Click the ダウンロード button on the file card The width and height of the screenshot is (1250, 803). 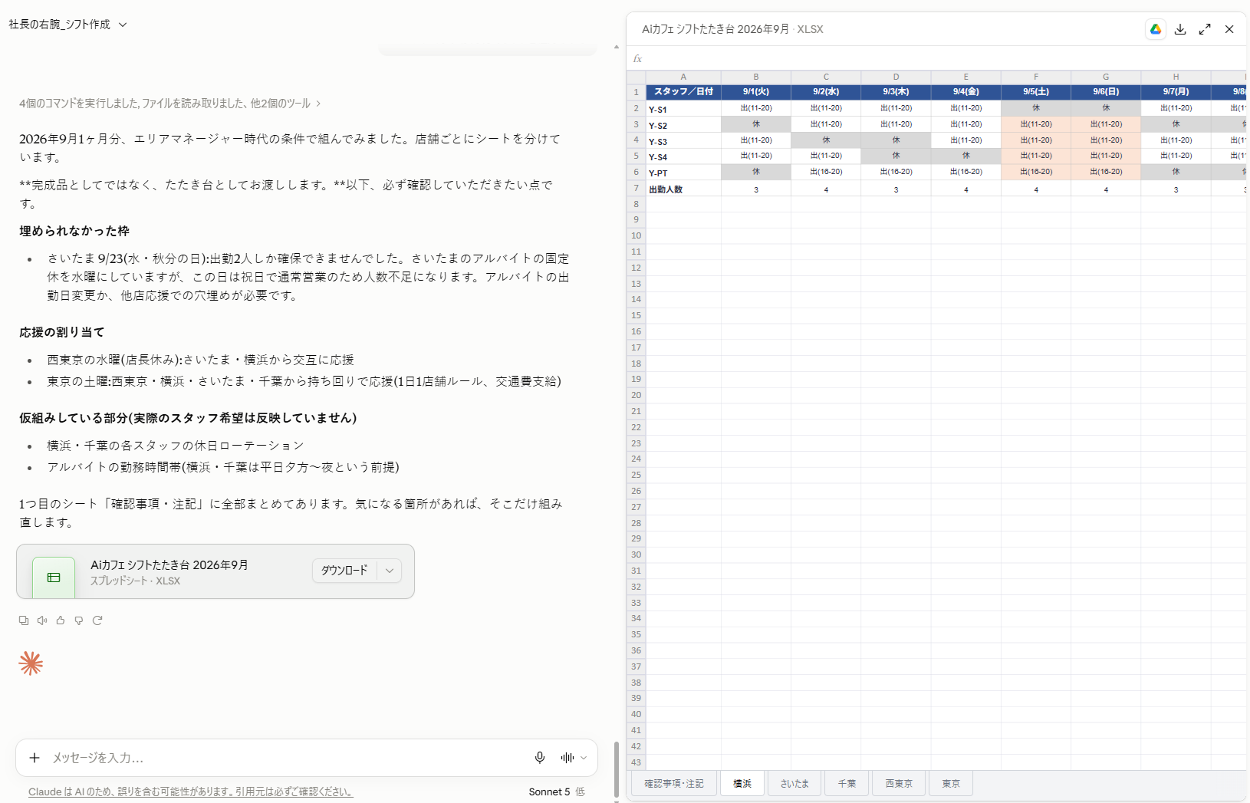[x=344, y=571]
